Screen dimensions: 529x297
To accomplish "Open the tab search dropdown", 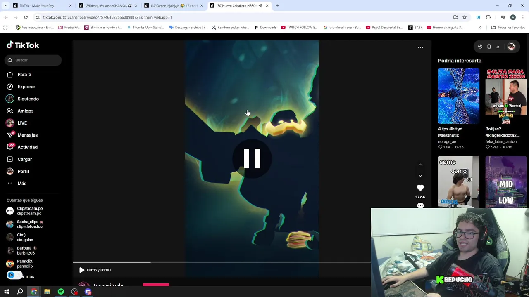I will [x=5, y=6].
